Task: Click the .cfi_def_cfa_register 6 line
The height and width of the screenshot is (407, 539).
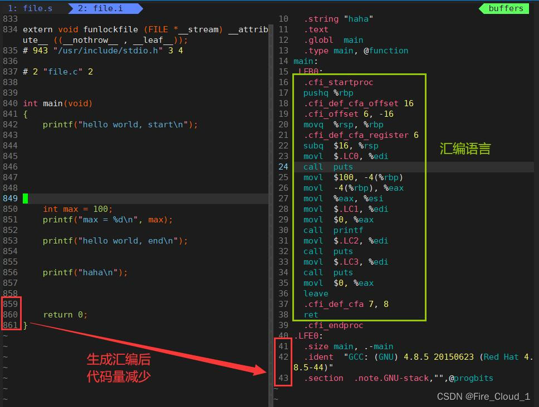Action: pyautogui.click(x=361, y=135)
